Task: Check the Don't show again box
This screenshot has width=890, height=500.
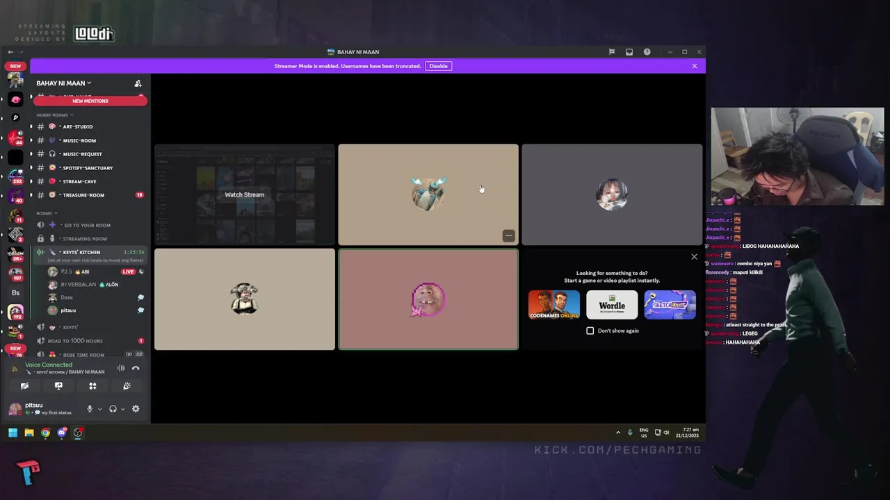Action: point(590,331)
